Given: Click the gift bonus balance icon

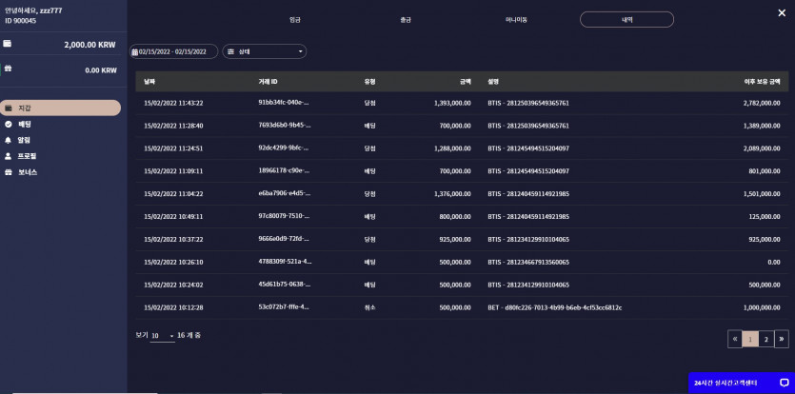Looking at the screenshot, I should coord(8,68).
